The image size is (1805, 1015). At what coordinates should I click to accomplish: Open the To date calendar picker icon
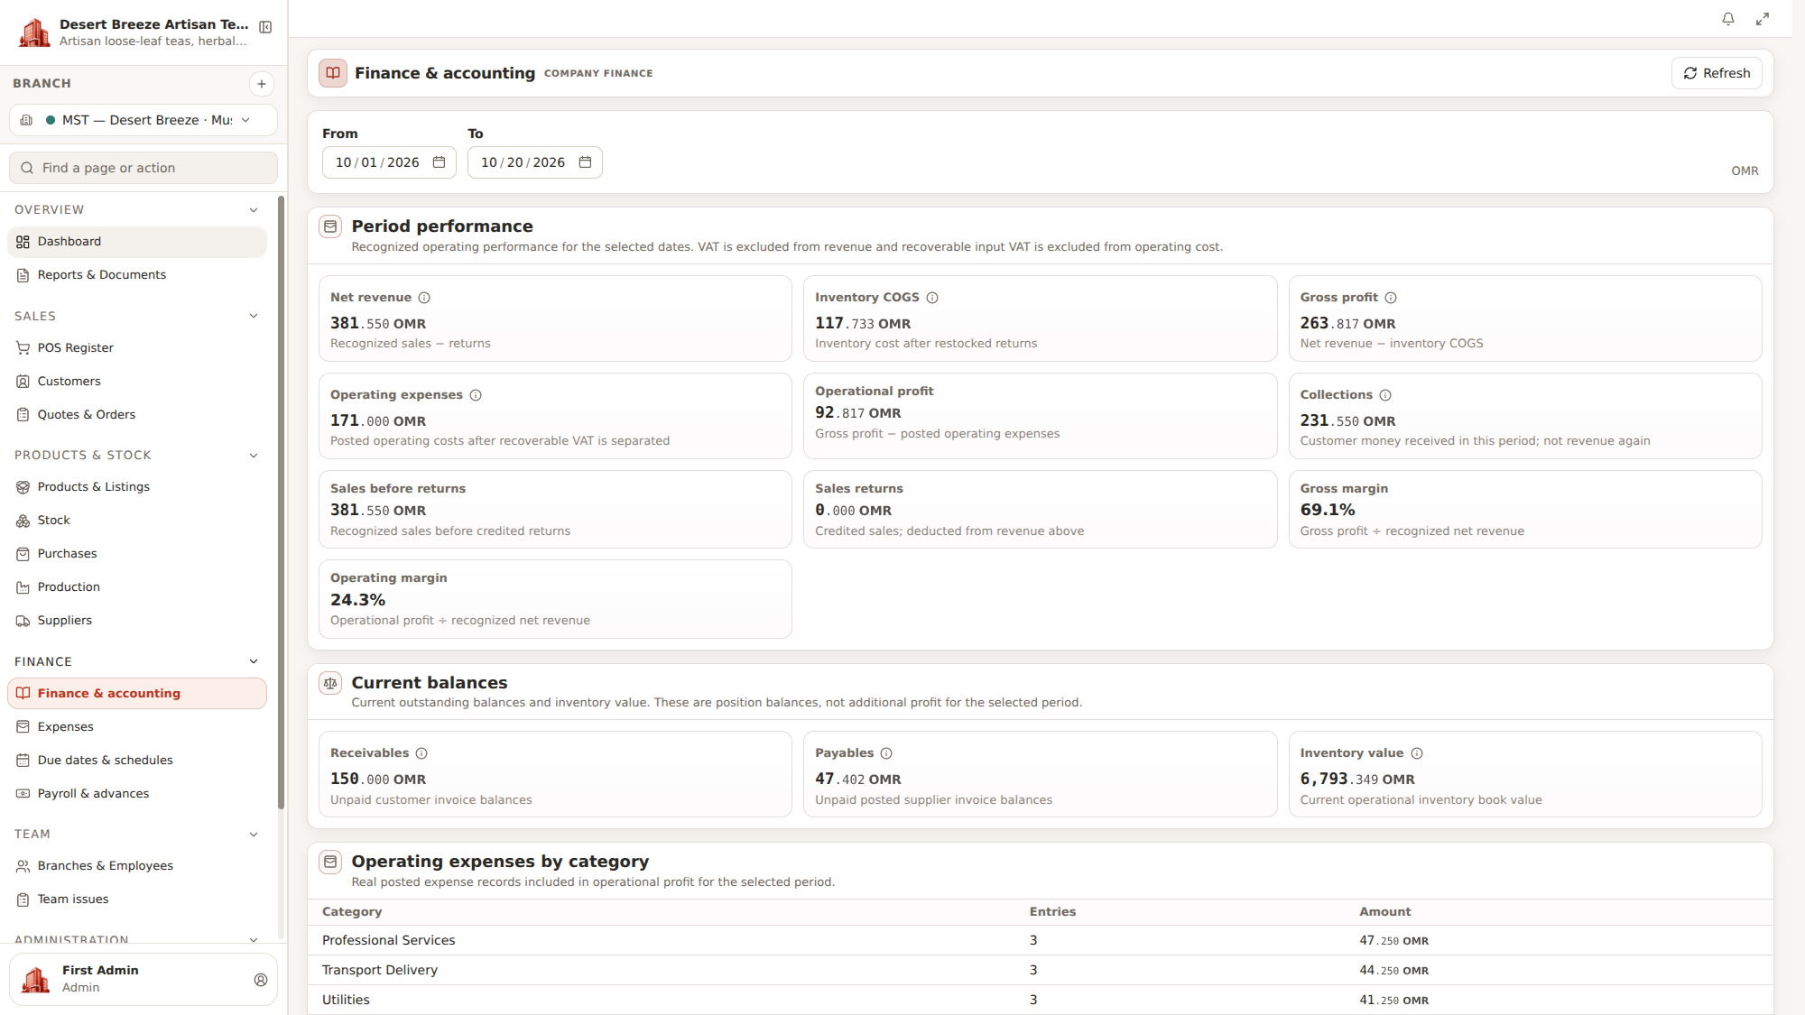(585, 162)
